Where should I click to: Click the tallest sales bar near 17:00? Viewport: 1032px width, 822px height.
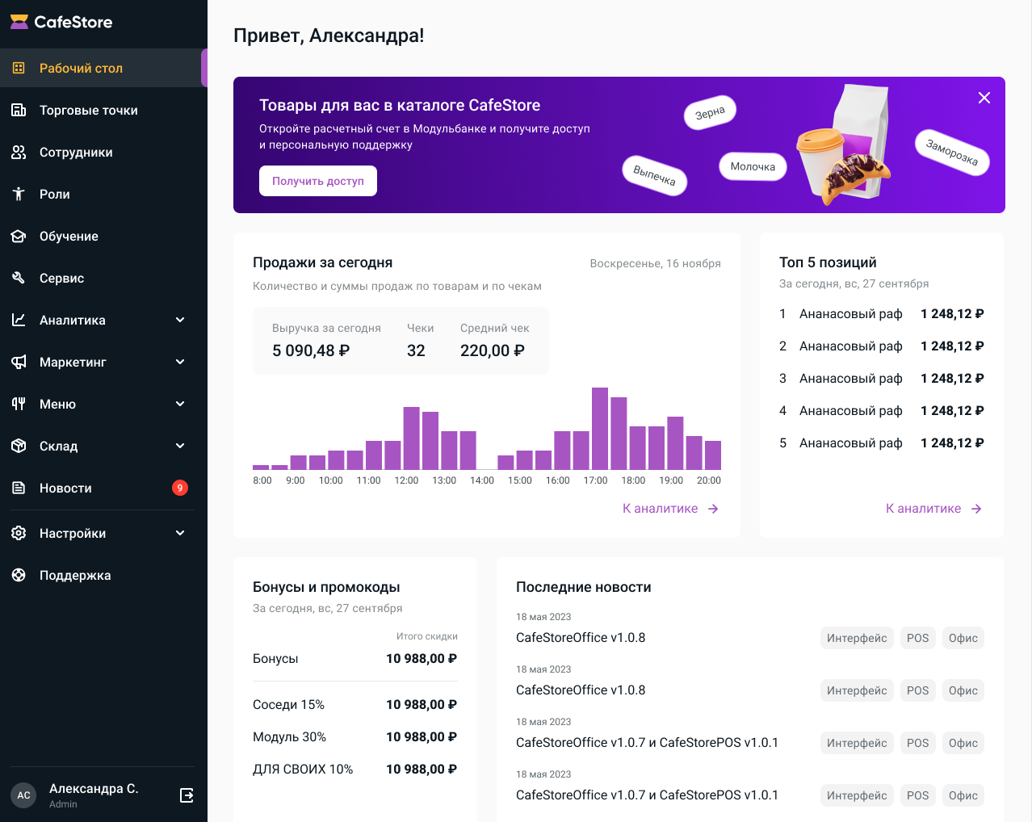pos(600,429)
